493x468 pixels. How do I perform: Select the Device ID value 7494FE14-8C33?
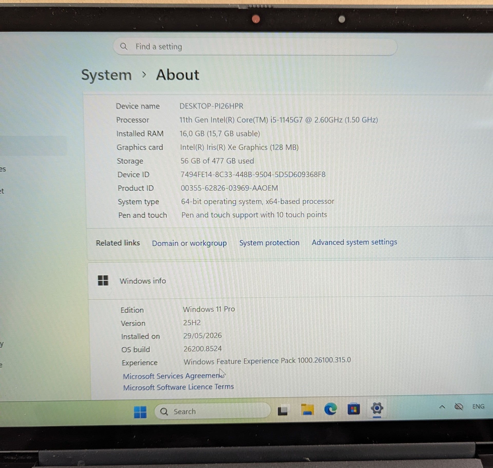(x=253, y=175)
